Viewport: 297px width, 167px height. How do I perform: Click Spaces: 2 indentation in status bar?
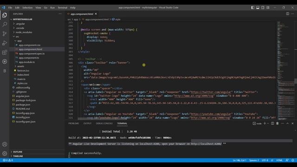point(254,160)
